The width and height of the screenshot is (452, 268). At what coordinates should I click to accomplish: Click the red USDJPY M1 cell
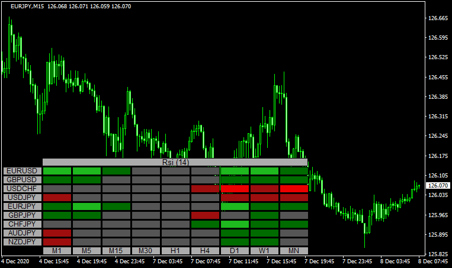(x=57, y=198)
